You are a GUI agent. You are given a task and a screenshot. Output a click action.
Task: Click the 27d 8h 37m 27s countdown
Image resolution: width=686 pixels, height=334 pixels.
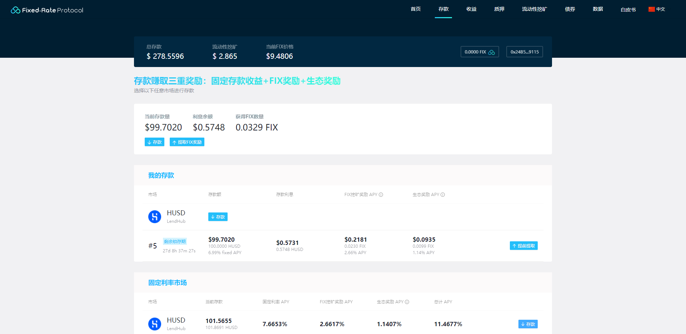179,251
